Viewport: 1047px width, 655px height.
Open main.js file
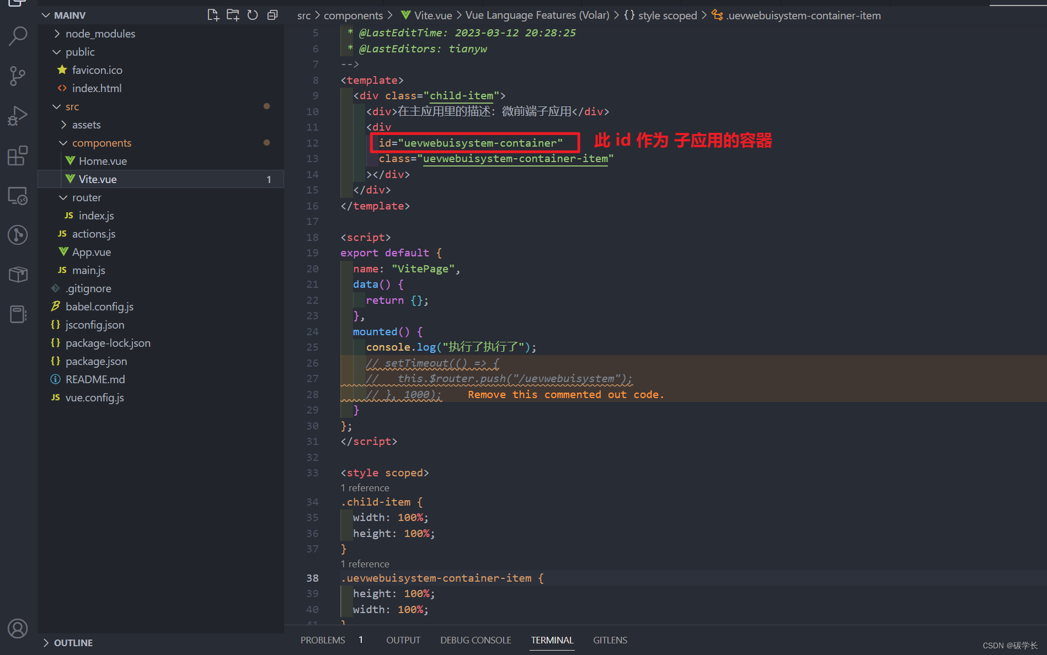(161, 270)
